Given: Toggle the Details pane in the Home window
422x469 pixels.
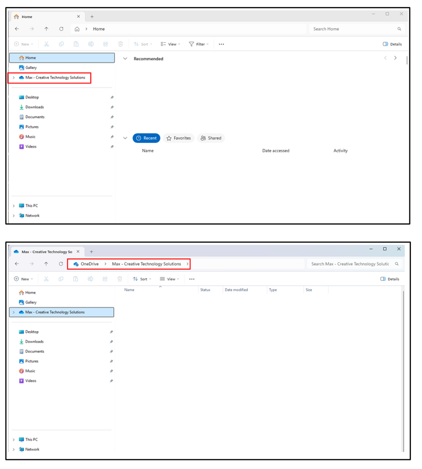Looking at the screenshot, I should tap(392, 44).
